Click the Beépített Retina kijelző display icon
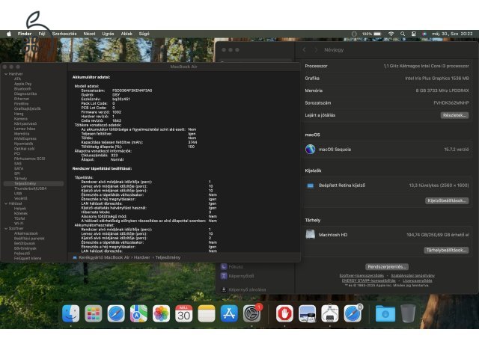The height and width of the screenshot is (359, 479). click(x=311, y=185)
